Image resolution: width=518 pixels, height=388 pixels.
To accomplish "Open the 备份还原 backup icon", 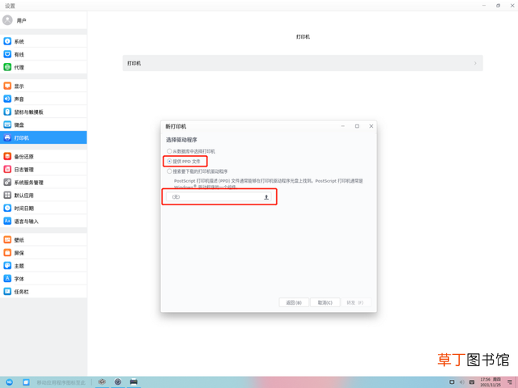I will [7, 156].
